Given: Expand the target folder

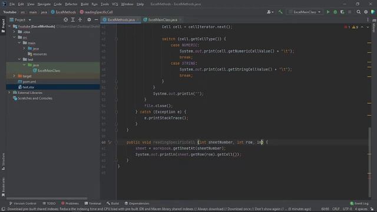Looking at the screenshot, I should click(x=14, y=76).
